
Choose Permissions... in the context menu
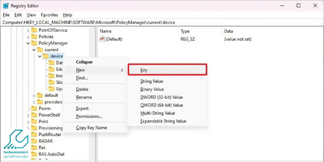(96, 116)
